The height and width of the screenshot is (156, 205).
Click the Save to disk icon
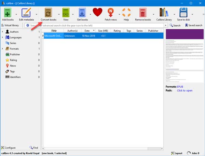point(183,13)
